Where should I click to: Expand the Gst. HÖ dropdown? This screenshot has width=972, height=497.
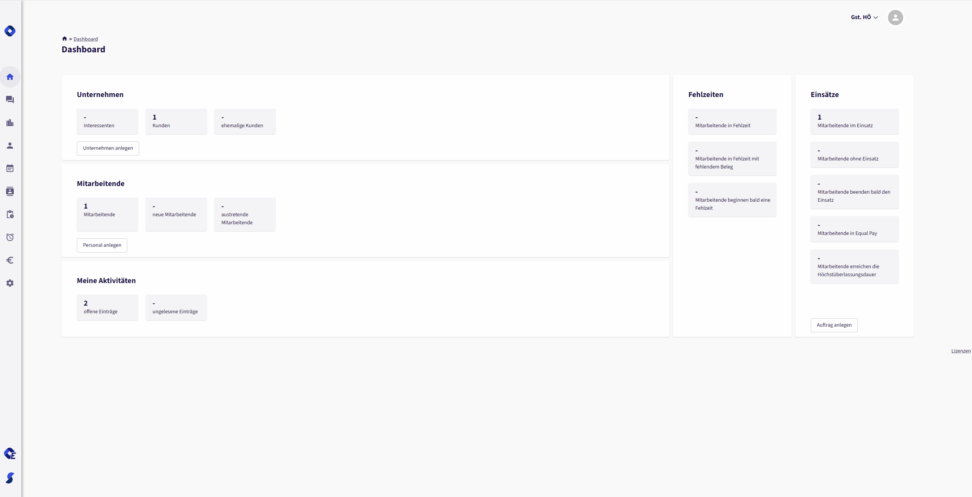click(864, 17)
